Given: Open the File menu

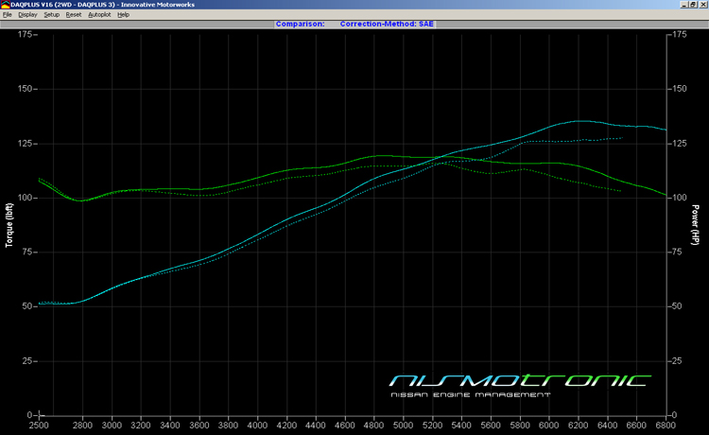Looking at the screenshot, I should 7,15.
